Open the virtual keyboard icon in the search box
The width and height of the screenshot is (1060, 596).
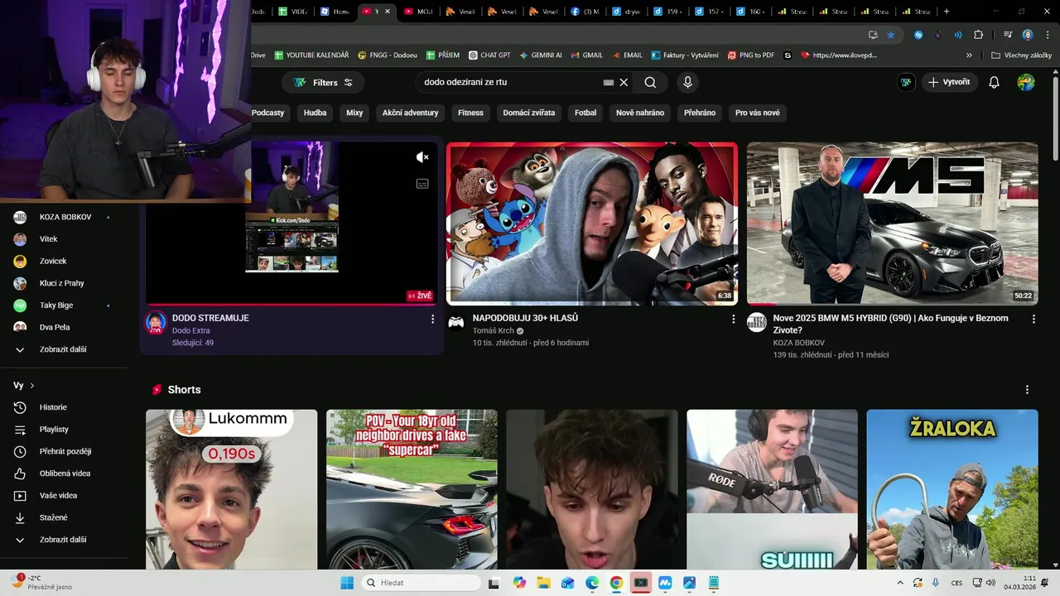pyautogui.click(x=609, y=83)
